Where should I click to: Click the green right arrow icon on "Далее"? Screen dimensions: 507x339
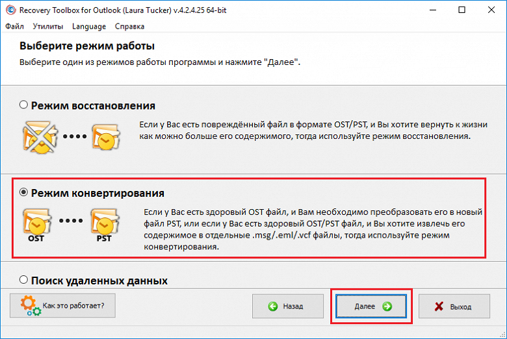387,306
